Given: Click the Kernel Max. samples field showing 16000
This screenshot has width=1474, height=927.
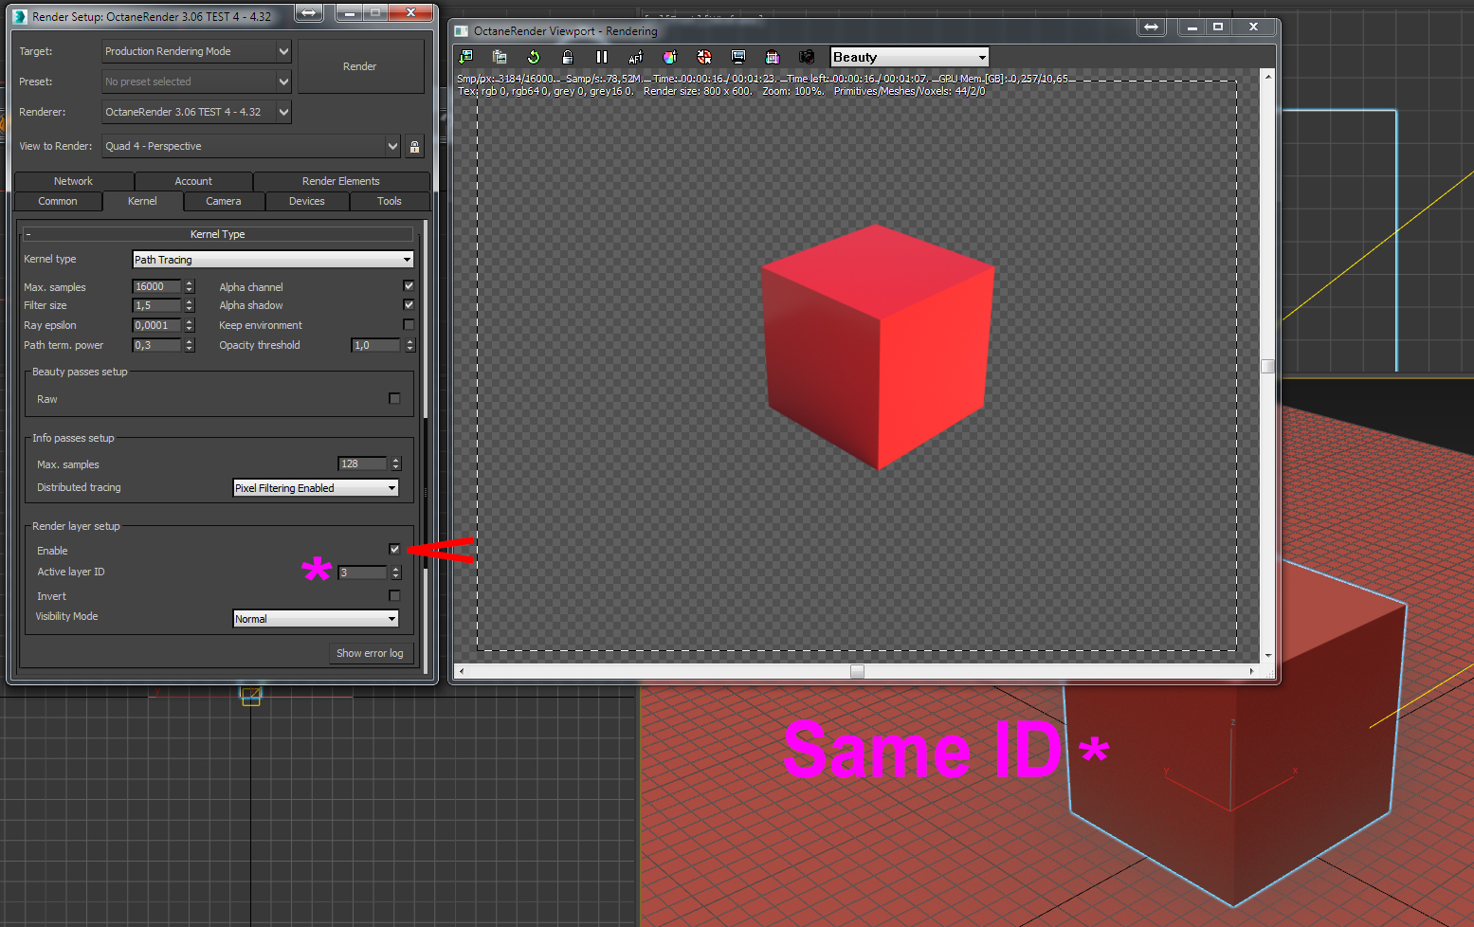Looking at the screenshot, I should tap(156, 286).
